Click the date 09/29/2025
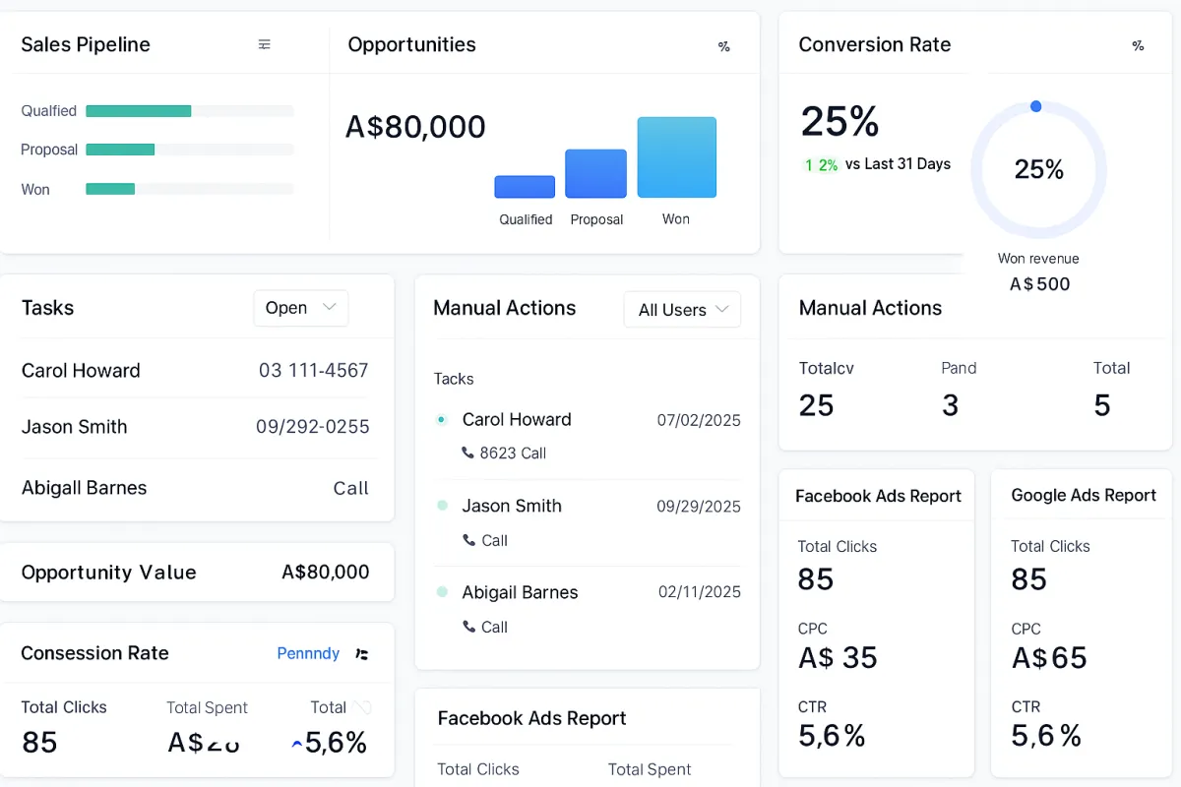This screenshot has height=787, width=1181. click(x=699, y=507)
